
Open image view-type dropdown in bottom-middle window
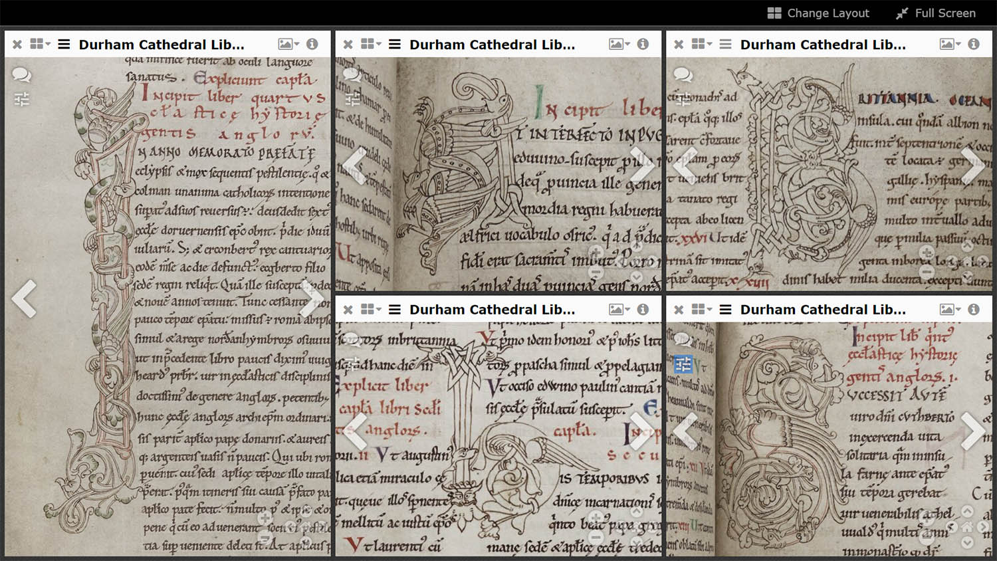pos(619,309)
